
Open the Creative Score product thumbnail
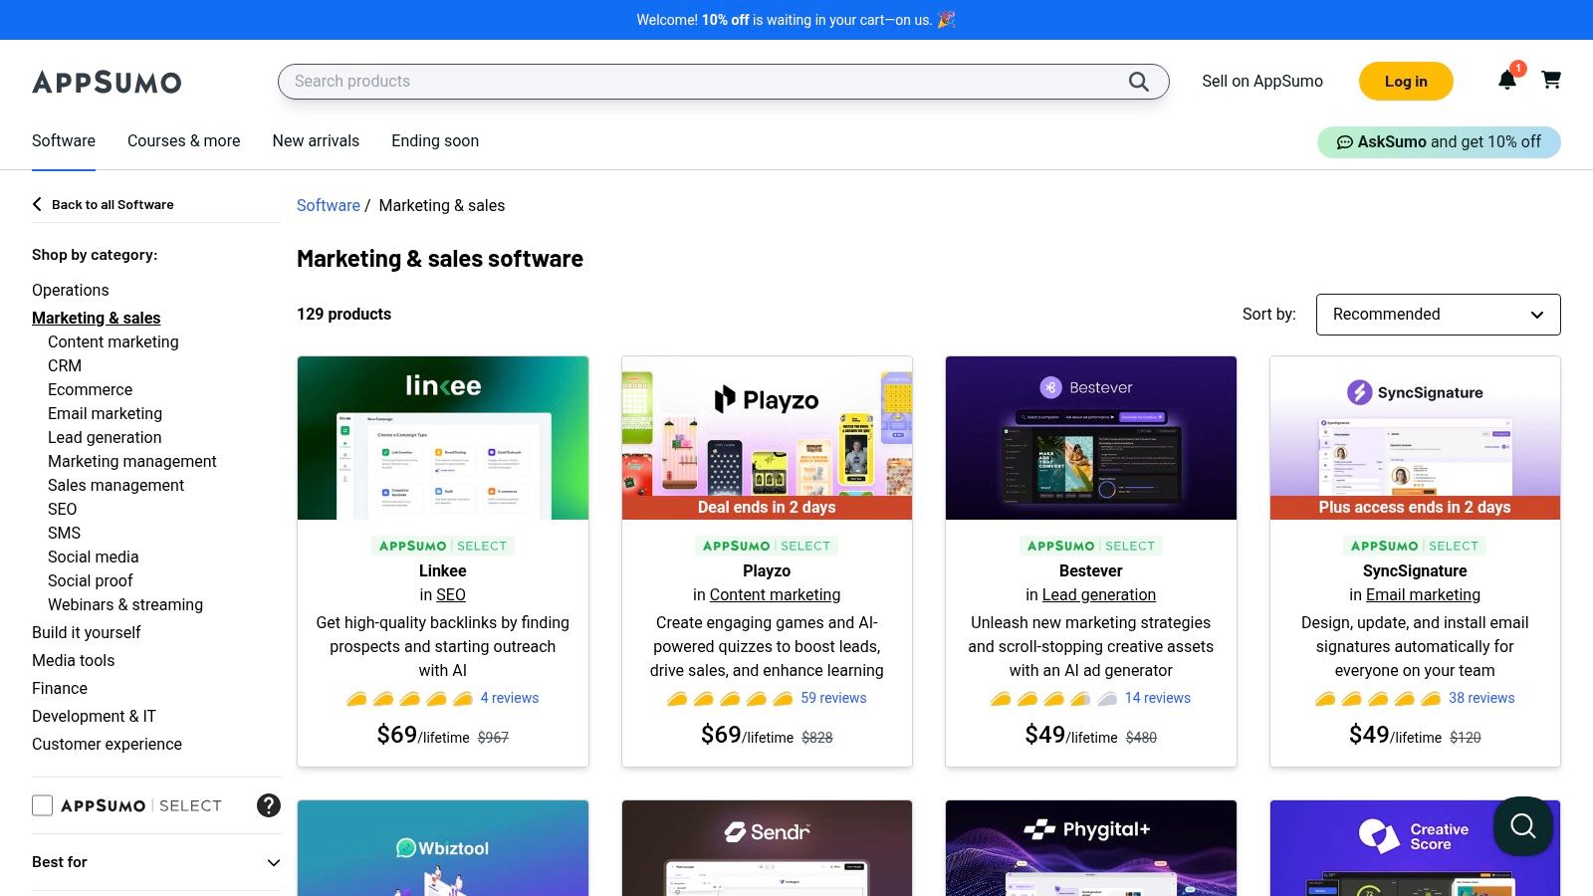click(1415, 848)
